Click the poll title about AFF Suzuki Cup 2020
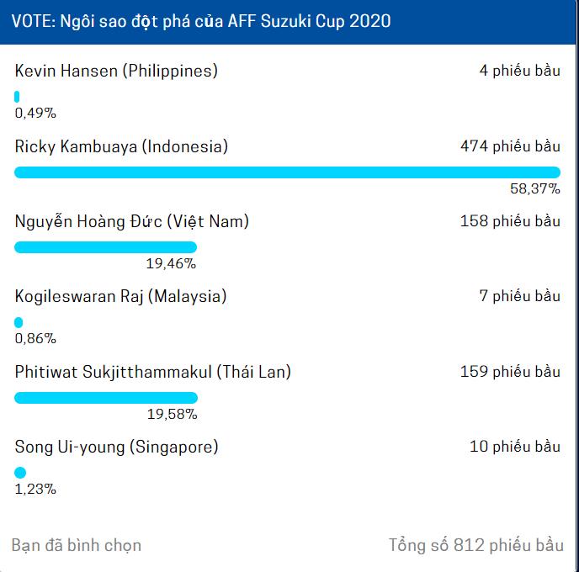Image resolution: width=579 pixels, height=572 pixels. click(201, 21)
